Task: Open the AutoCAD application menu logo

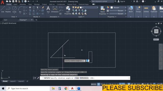Action: click(2, 2)
